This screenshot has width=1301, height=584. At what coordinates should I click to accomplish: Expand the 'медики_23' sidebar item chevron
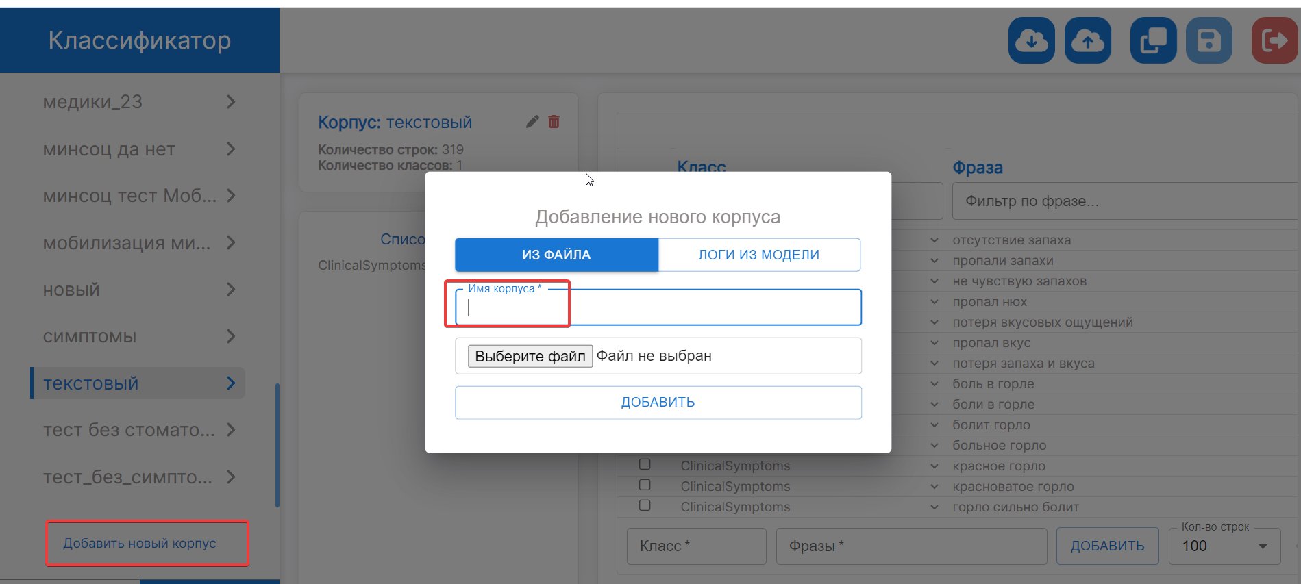(231, 102)
